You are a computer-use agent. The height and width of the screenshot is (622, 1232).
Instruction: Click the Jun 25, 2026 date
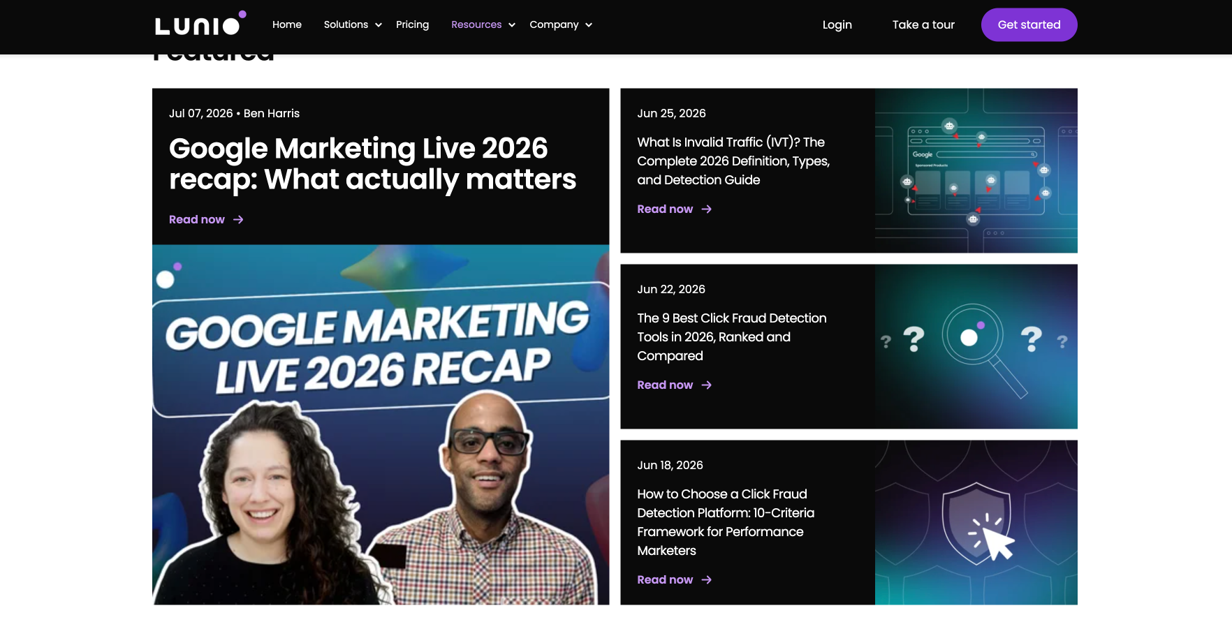point(671,113)
